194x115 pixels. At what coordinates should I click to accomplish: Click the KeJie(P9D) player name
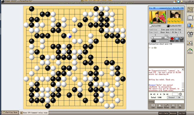tap(156, 26)
